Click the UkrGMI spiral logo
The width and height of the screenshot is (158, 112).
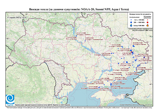10,99
